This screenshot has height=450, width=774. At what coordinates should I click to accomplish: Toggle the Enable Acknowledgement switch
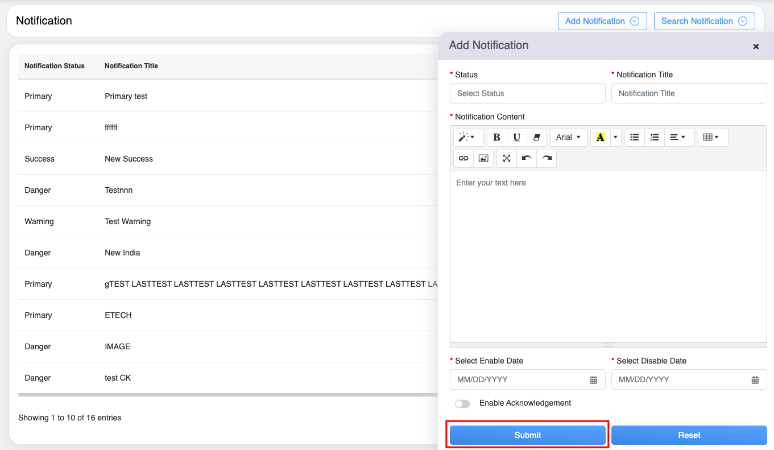pyautogui.click(x=462, y=404)
